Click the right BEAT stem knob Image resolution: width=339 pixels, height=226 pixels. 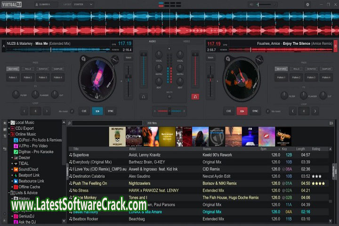(x=180, y=81)
